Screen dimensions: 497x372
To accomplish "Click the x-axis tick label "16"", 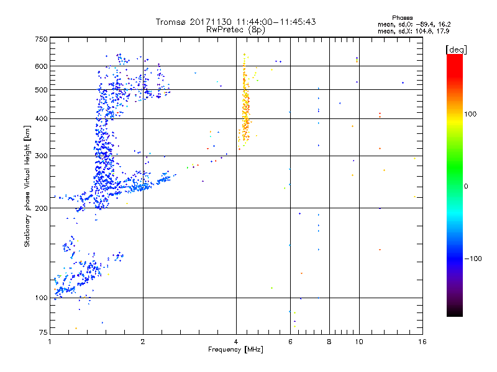I will point(422,342).
